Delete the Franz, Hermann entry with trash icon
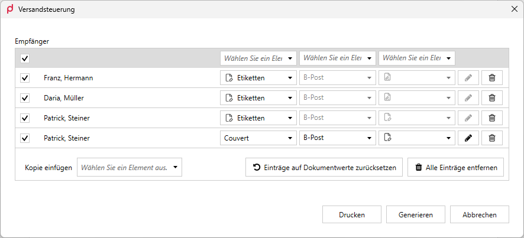Viewport: 524px width, 238px height. pyautogui.click(x=492, y=78)
